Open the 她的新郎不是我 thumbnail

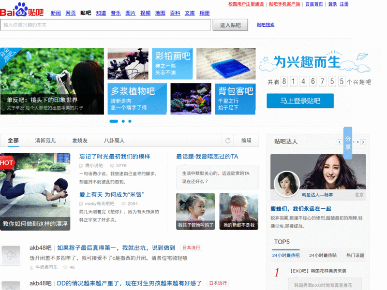[x=238, y=211]
